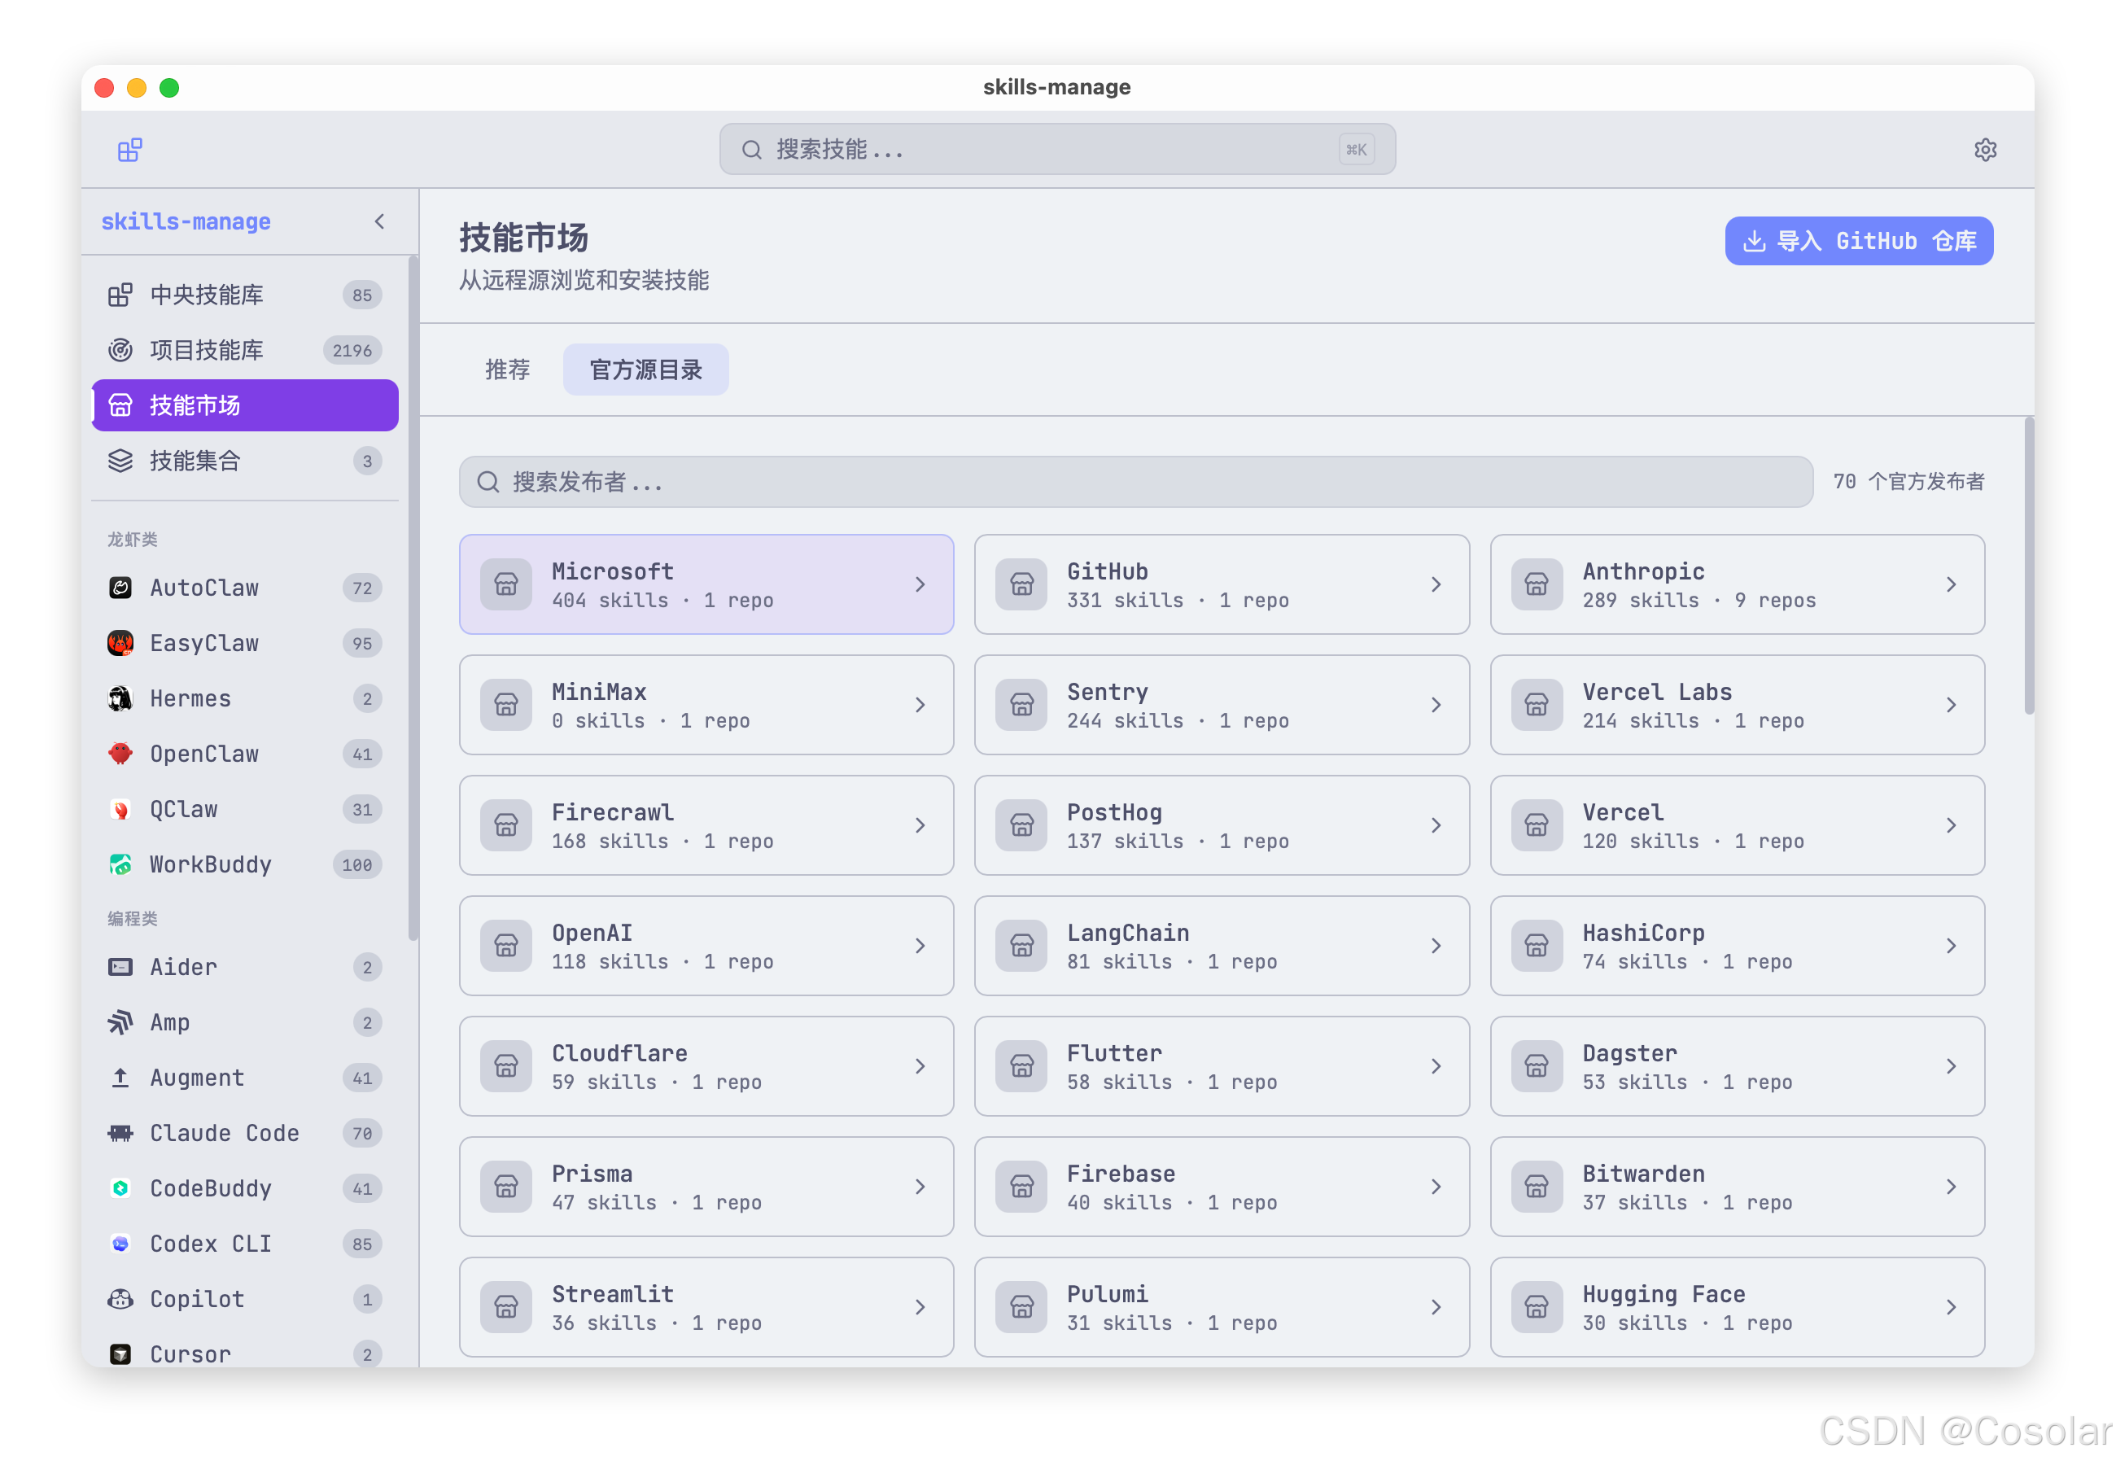The image size is (2116, 1465).
Task: Open 技能集合 in the sidebar
Action: tap(245, 461)
